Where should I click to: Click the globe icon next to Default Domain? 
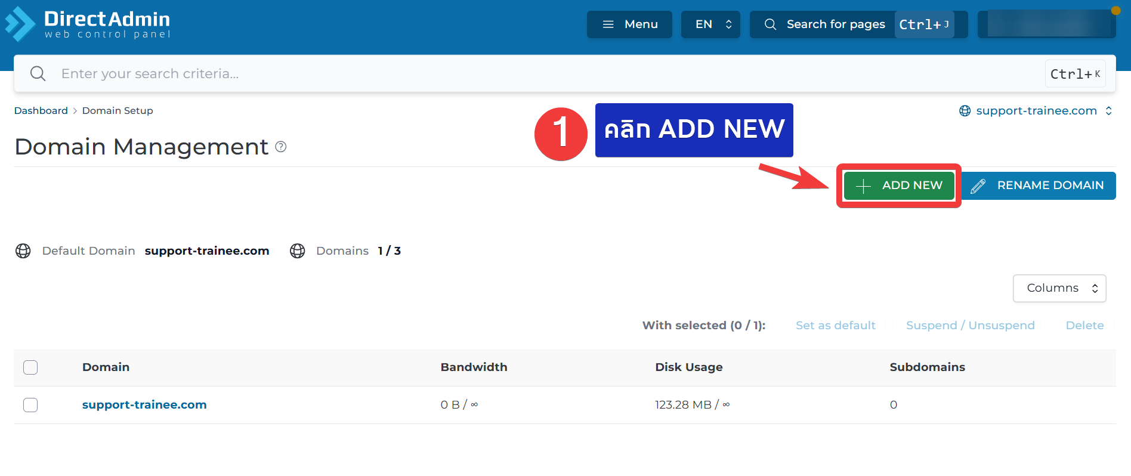coord(23,251)
